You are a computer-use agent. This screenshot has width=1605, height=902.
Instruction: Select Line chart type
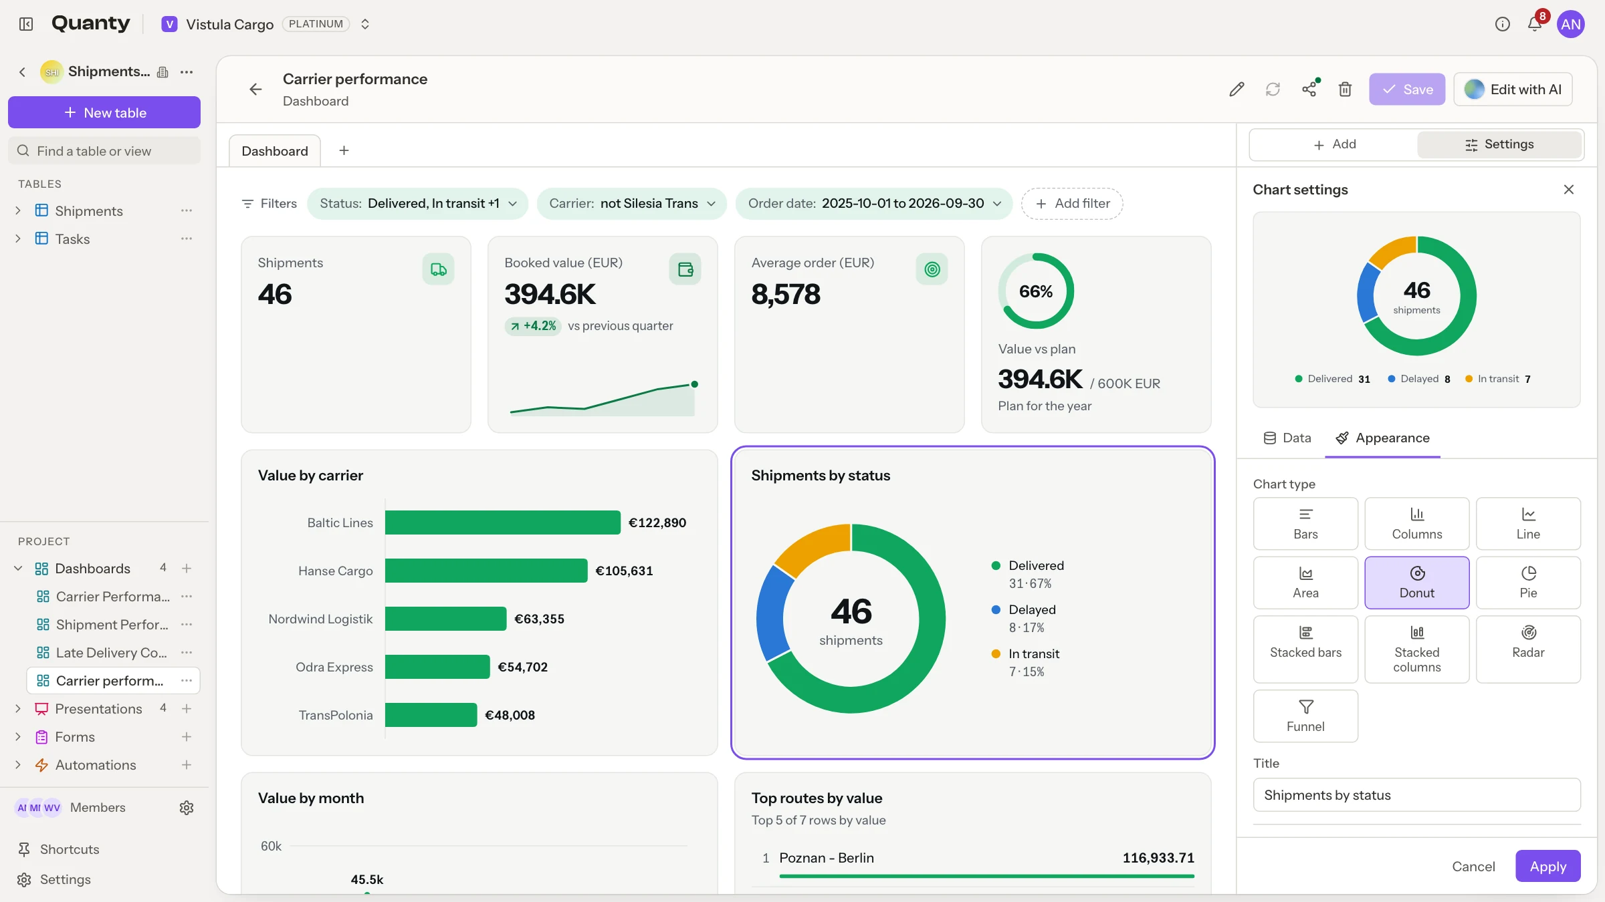tap(1528, 524)
